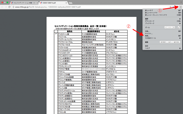The width and height of the screenshot is (183, 114).
Task: Click the 興和株式会社 cell
Action: (x=94, y=42)
